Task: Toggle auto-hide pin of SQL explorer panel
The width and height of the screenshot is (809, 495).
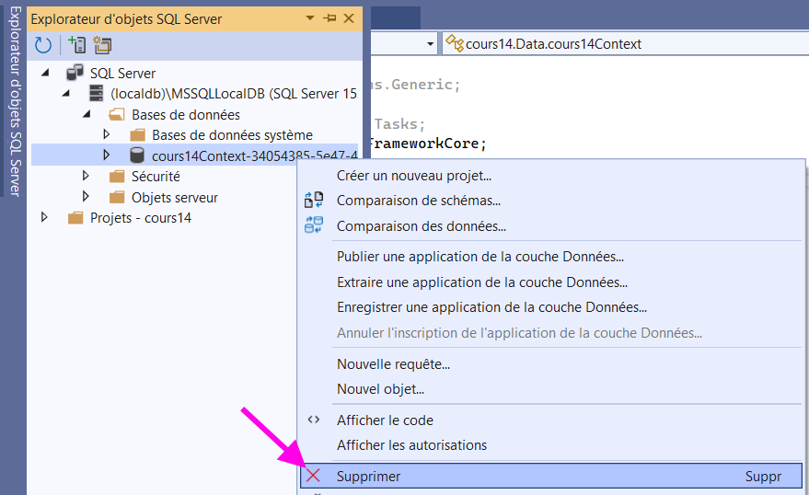Action: (x=329, y=18)
